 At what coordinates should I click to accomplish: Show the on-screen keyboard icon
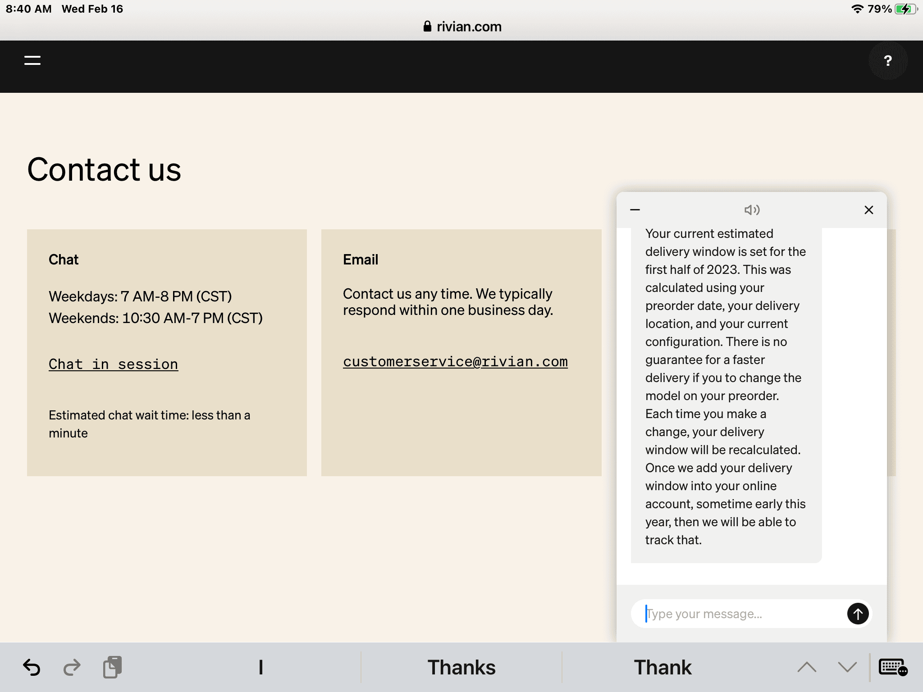tap(893, 667)
